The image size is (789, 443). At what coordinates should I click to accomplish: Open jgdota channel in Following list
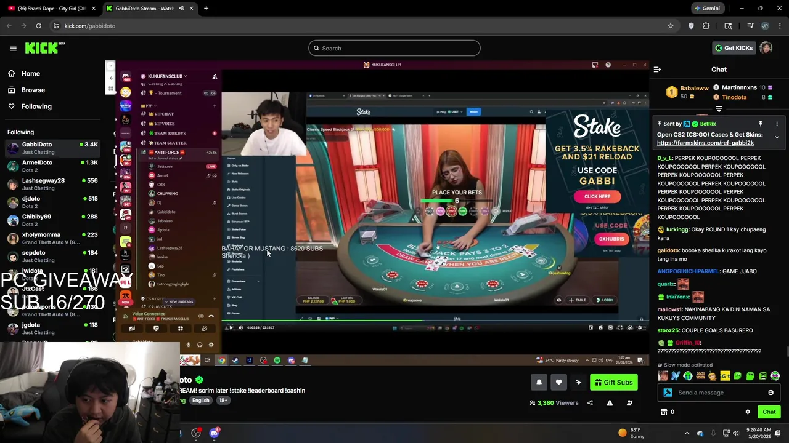click(52, 328)
